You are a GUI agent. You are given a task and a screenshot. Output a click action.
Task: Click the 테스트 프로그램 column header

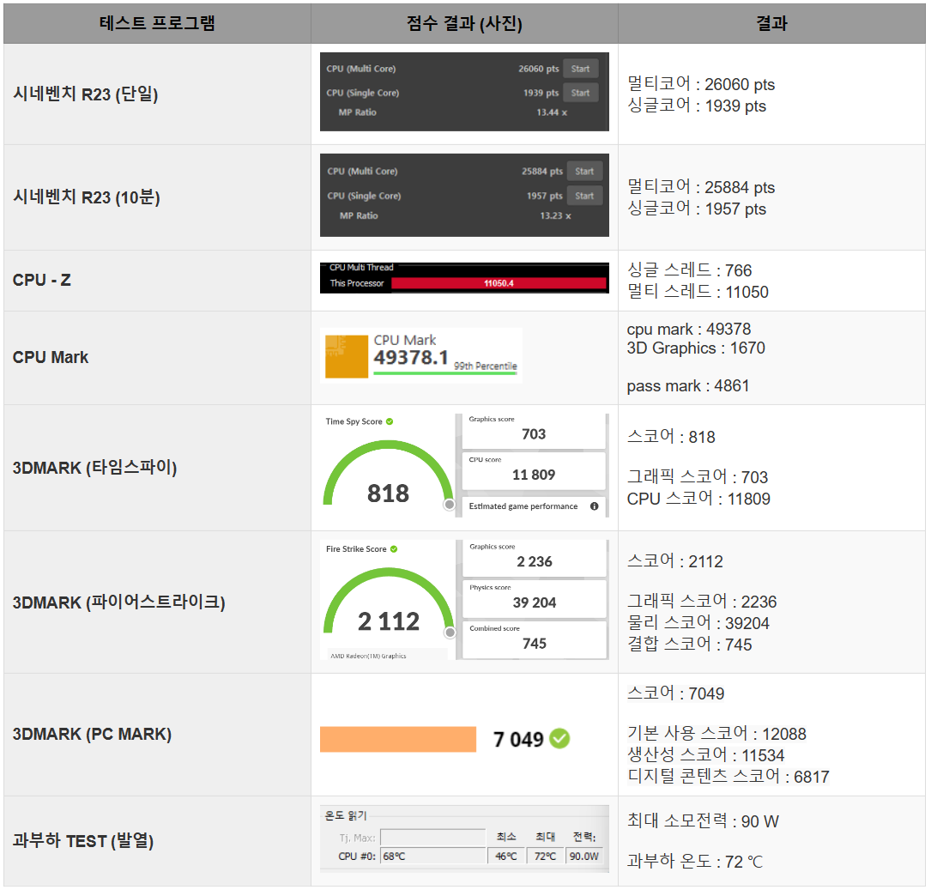coord(157,23)
